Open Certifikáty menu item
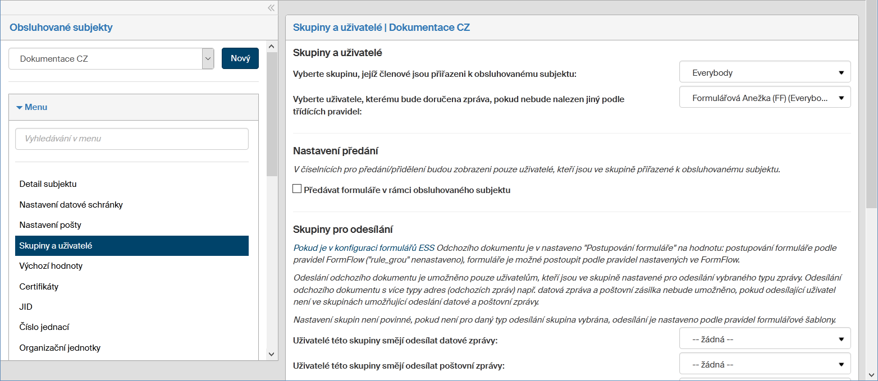The width and height of the screenshot is (878, 381). tap(39, 287)
